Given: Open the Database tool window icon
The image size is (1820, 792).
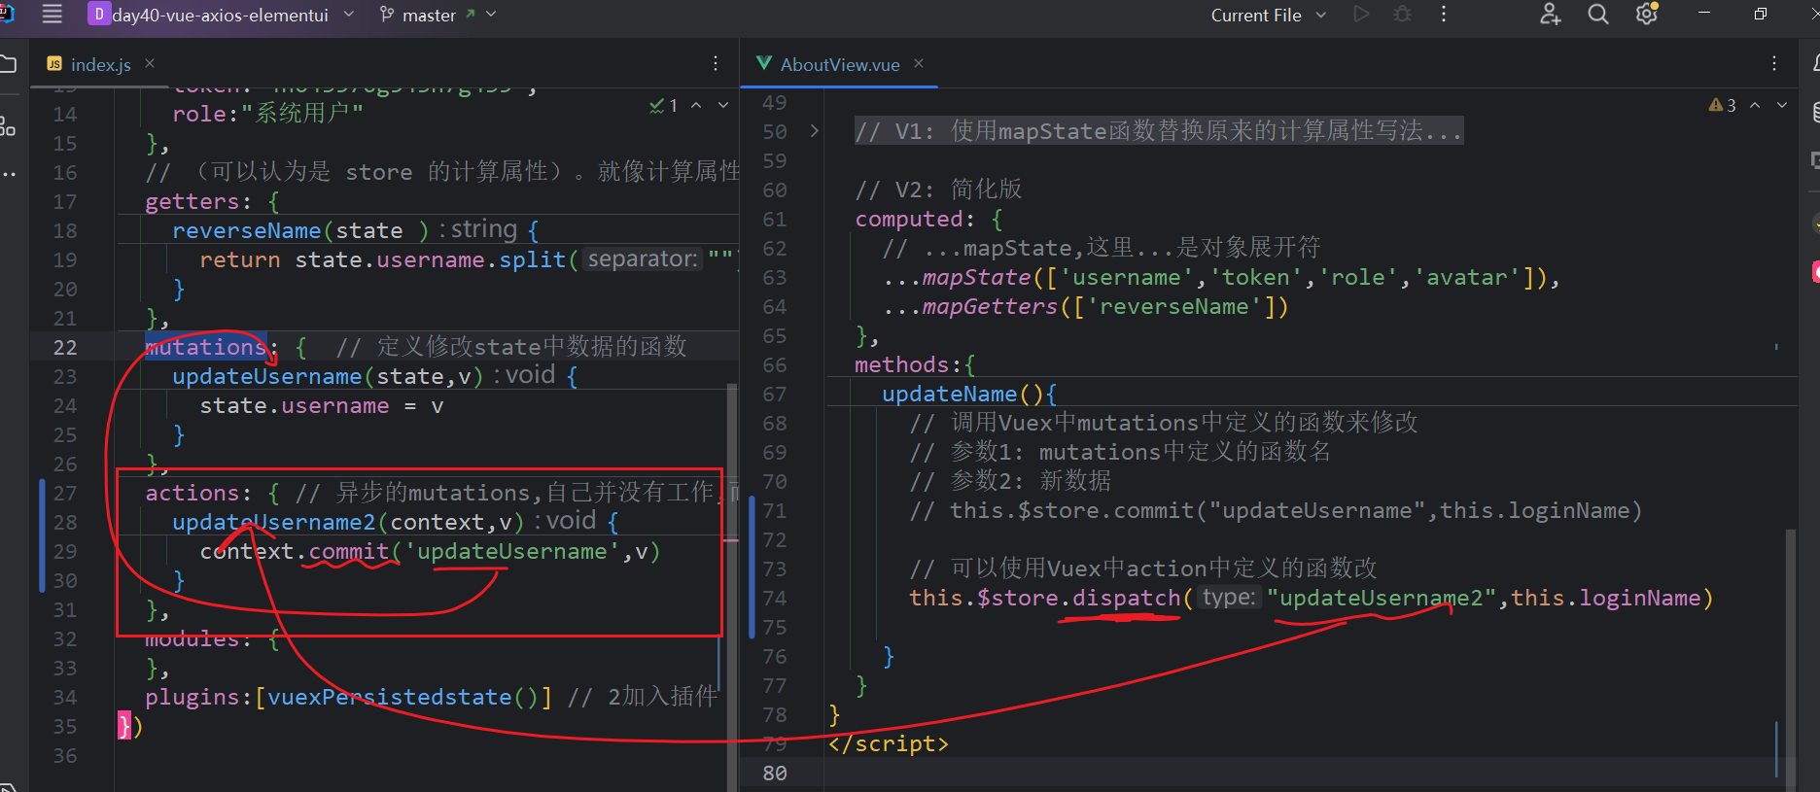Looking at the screenshot, I should 1815,112.
